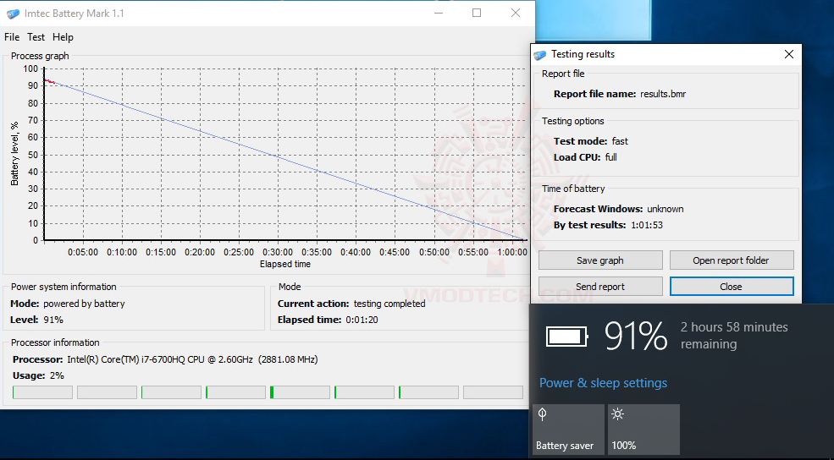Click the battery icon in flyout
The image size is (834, 460).
coord(567,337)
